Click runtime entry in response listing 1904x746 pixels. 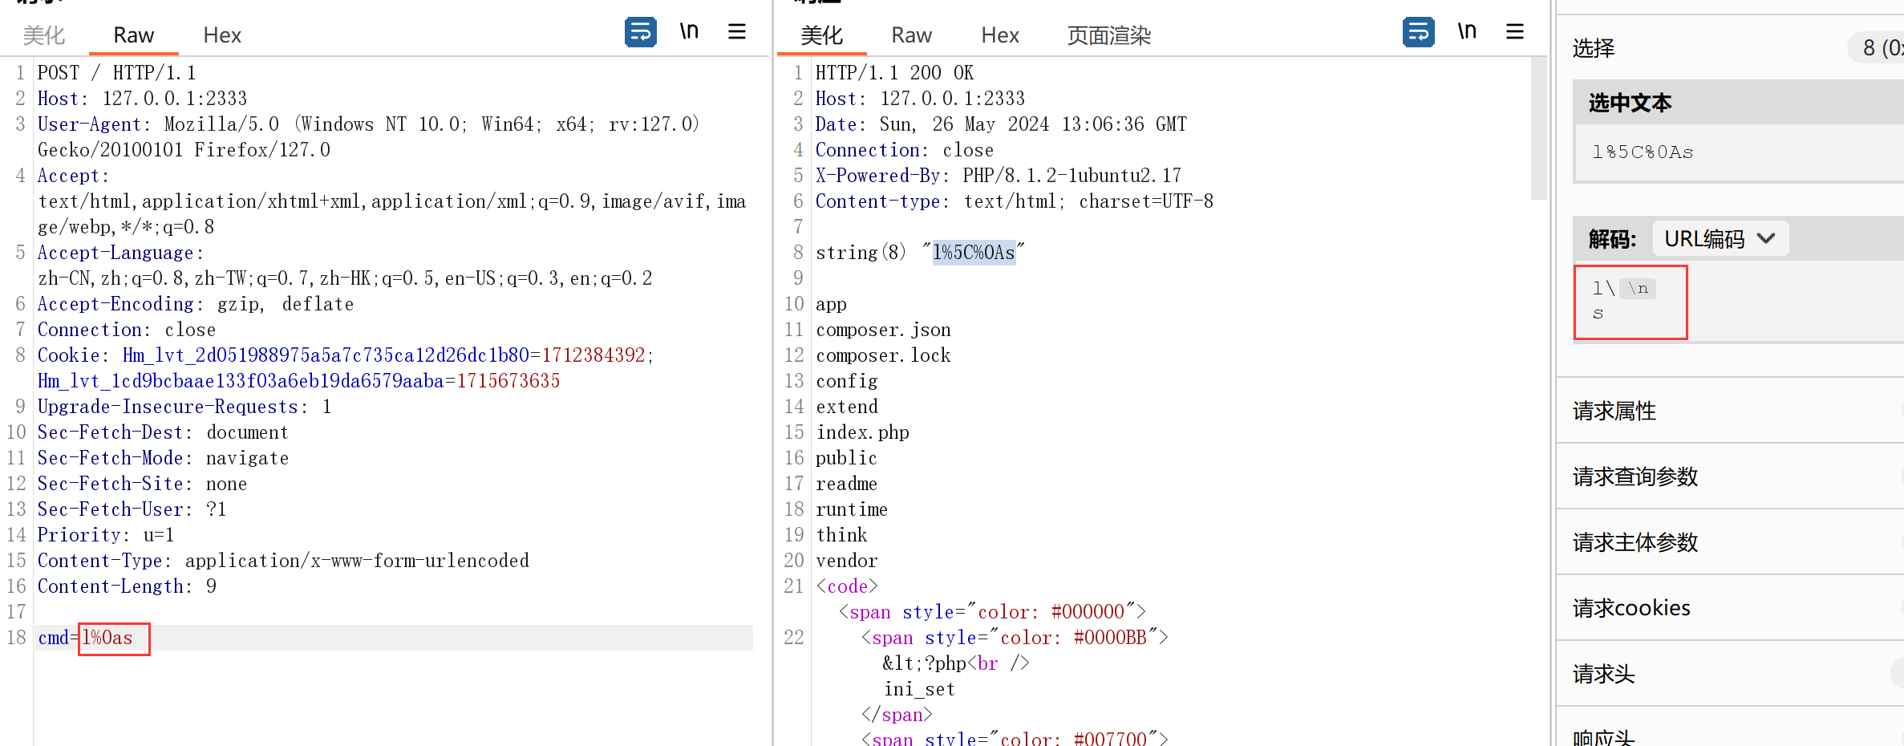click(851, 509)
